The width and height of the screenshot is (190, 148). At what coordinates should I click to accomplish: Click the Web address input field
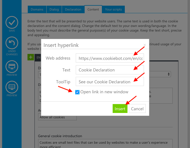pos(110,58)
